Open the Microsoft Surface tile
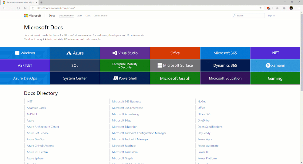Screen dimensions: 303x164 pyautogui.click(x=175, y=65)
